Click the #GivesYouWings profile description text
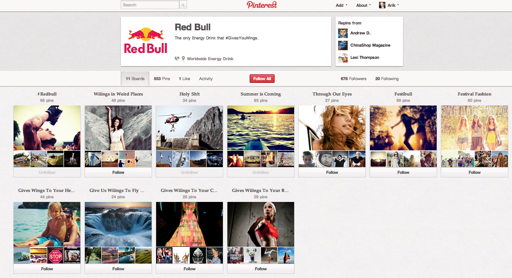The width and height of the screenshot is (512, 278). (216, 38)
